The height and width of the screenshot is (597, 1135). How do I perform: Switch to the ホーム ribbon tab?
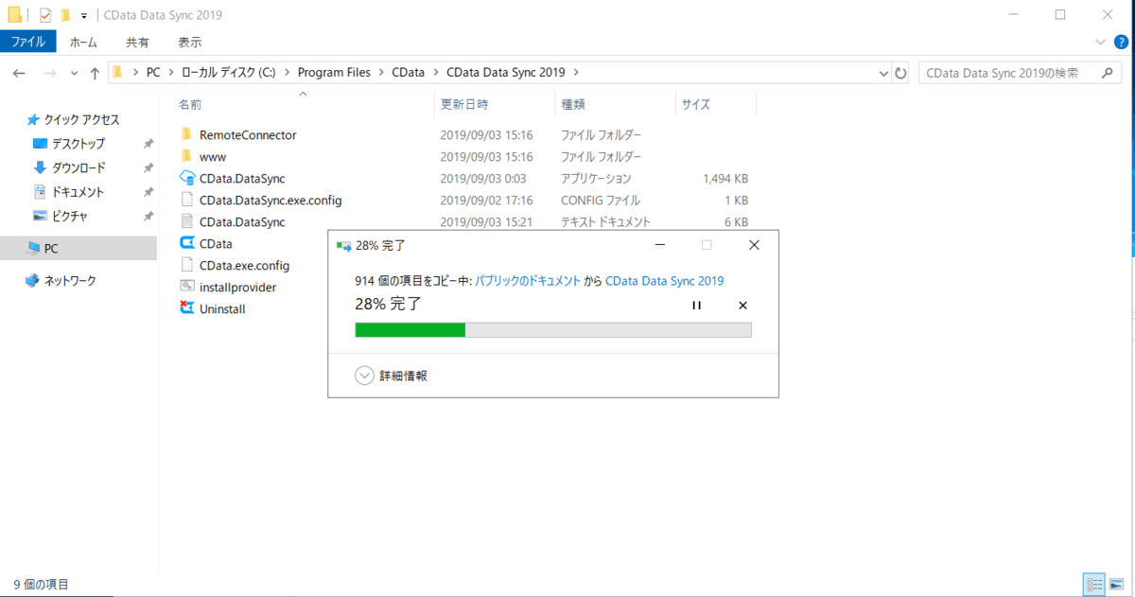click(83, 42)
